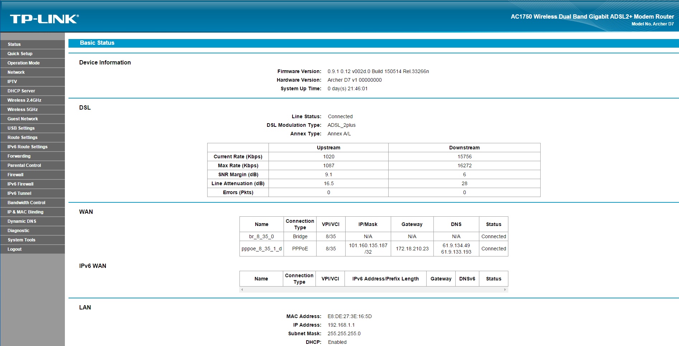Click downstream line attenuation 28
Screen dimensions: 679x346
point(464,183)
